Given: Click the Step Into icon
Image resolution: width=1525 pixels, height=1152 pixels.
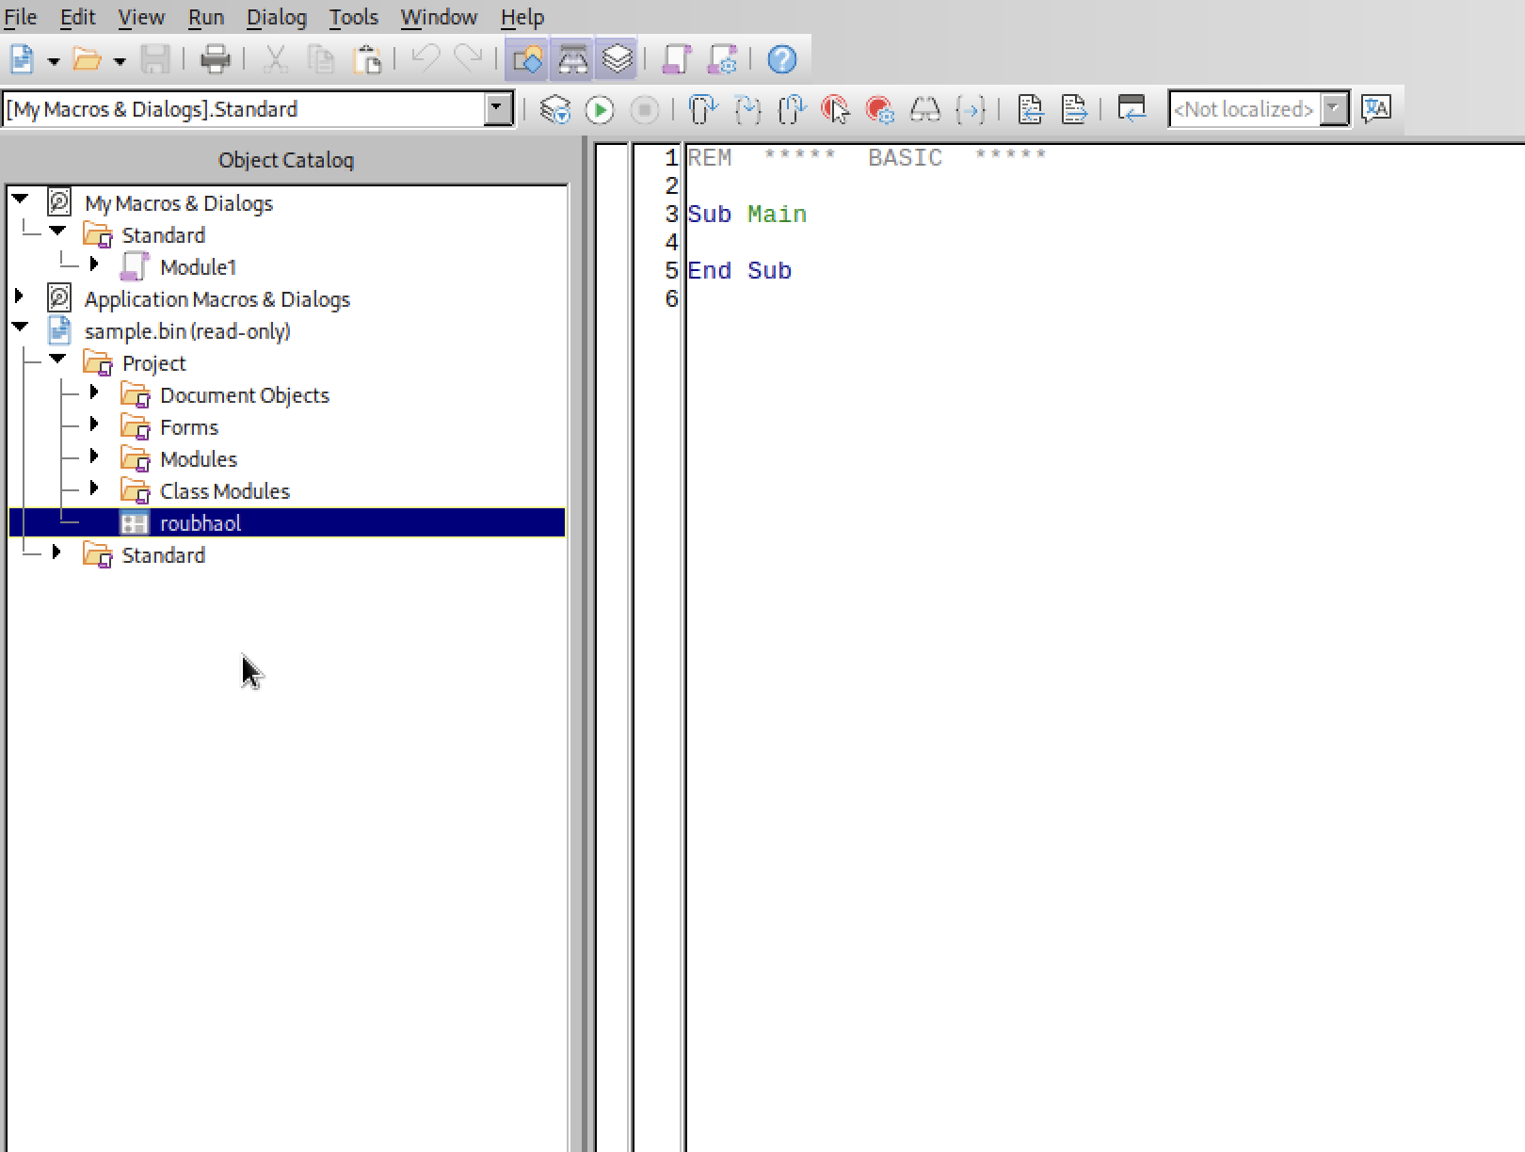Looking at the screenshot, I should point(747,109).
